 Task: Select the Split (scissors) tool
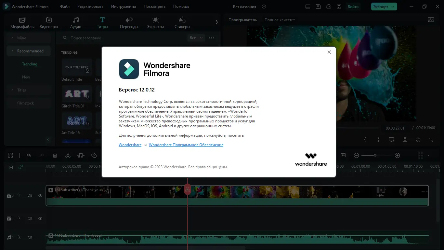click(68, 155)
